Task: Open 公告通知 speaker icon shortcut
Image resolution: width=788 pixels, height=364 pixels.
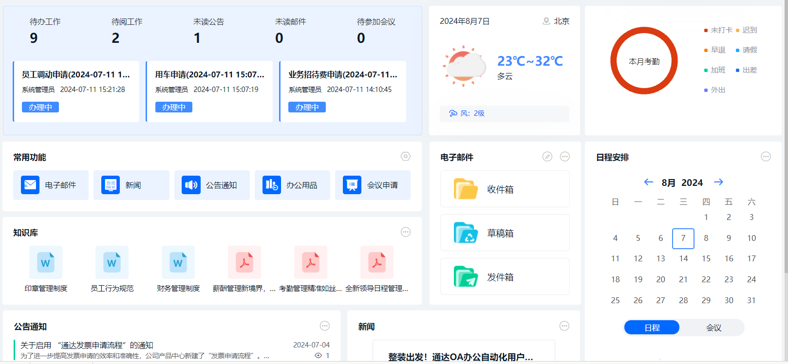Action: coord(191,185)
